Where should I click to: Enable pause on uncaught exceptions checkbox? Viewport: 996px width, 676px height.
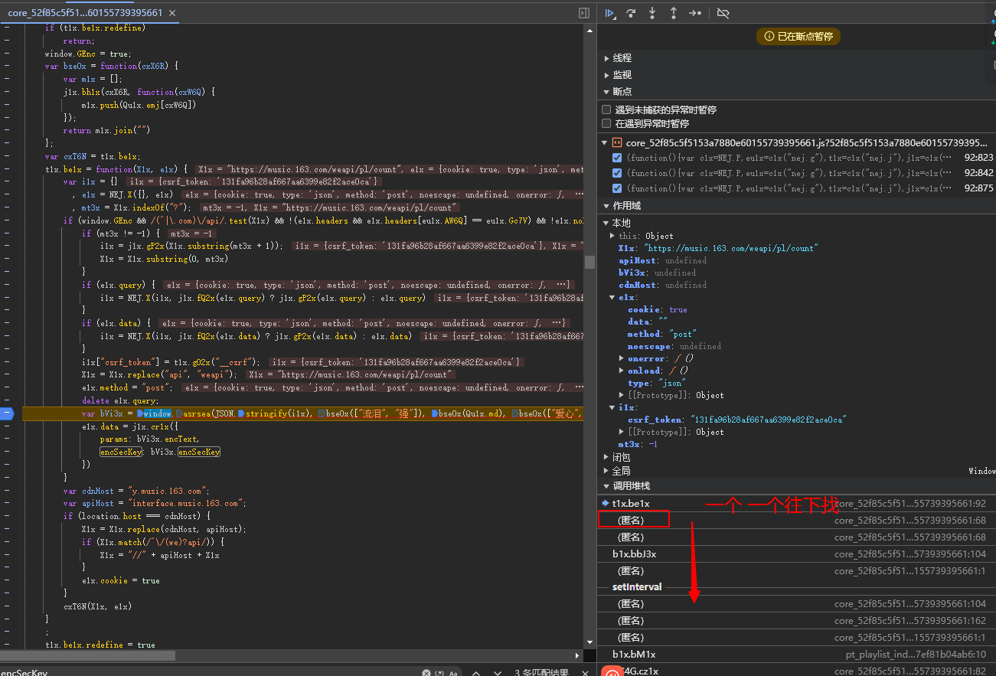pos(606,109)
